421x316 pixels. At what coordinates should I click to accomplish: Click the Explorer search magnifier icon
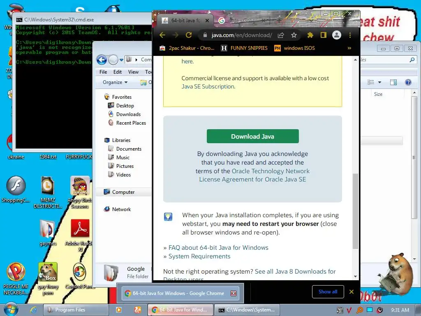[412, 60]
